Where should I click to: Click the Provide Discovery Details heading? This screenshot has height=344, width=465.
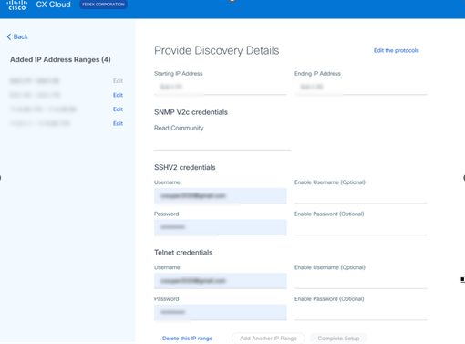pyautogui.click(x=217, y=50)
